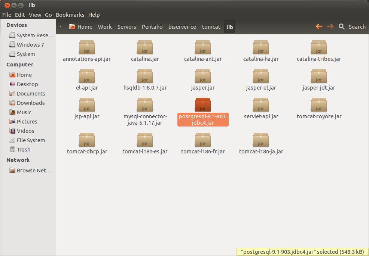Jump to Pentaho in the path bar
369x256 pixels.
click(x=152, y=27)
